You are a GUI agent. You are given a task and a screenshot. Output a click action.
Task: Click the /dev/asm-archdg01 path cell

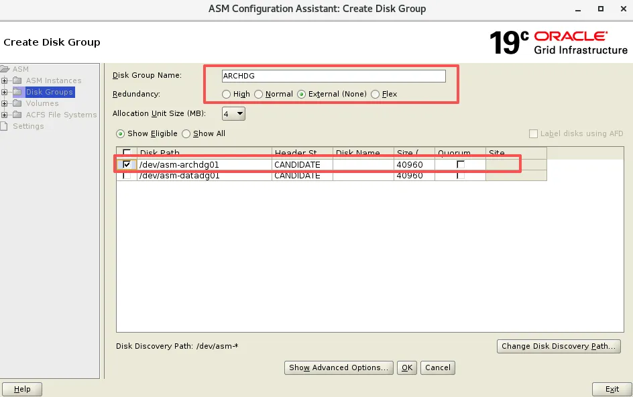click(x=205, y=164)
